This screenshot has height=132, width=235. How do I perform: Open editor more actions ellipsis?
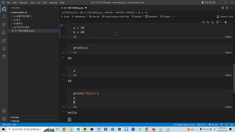point(231,8)
